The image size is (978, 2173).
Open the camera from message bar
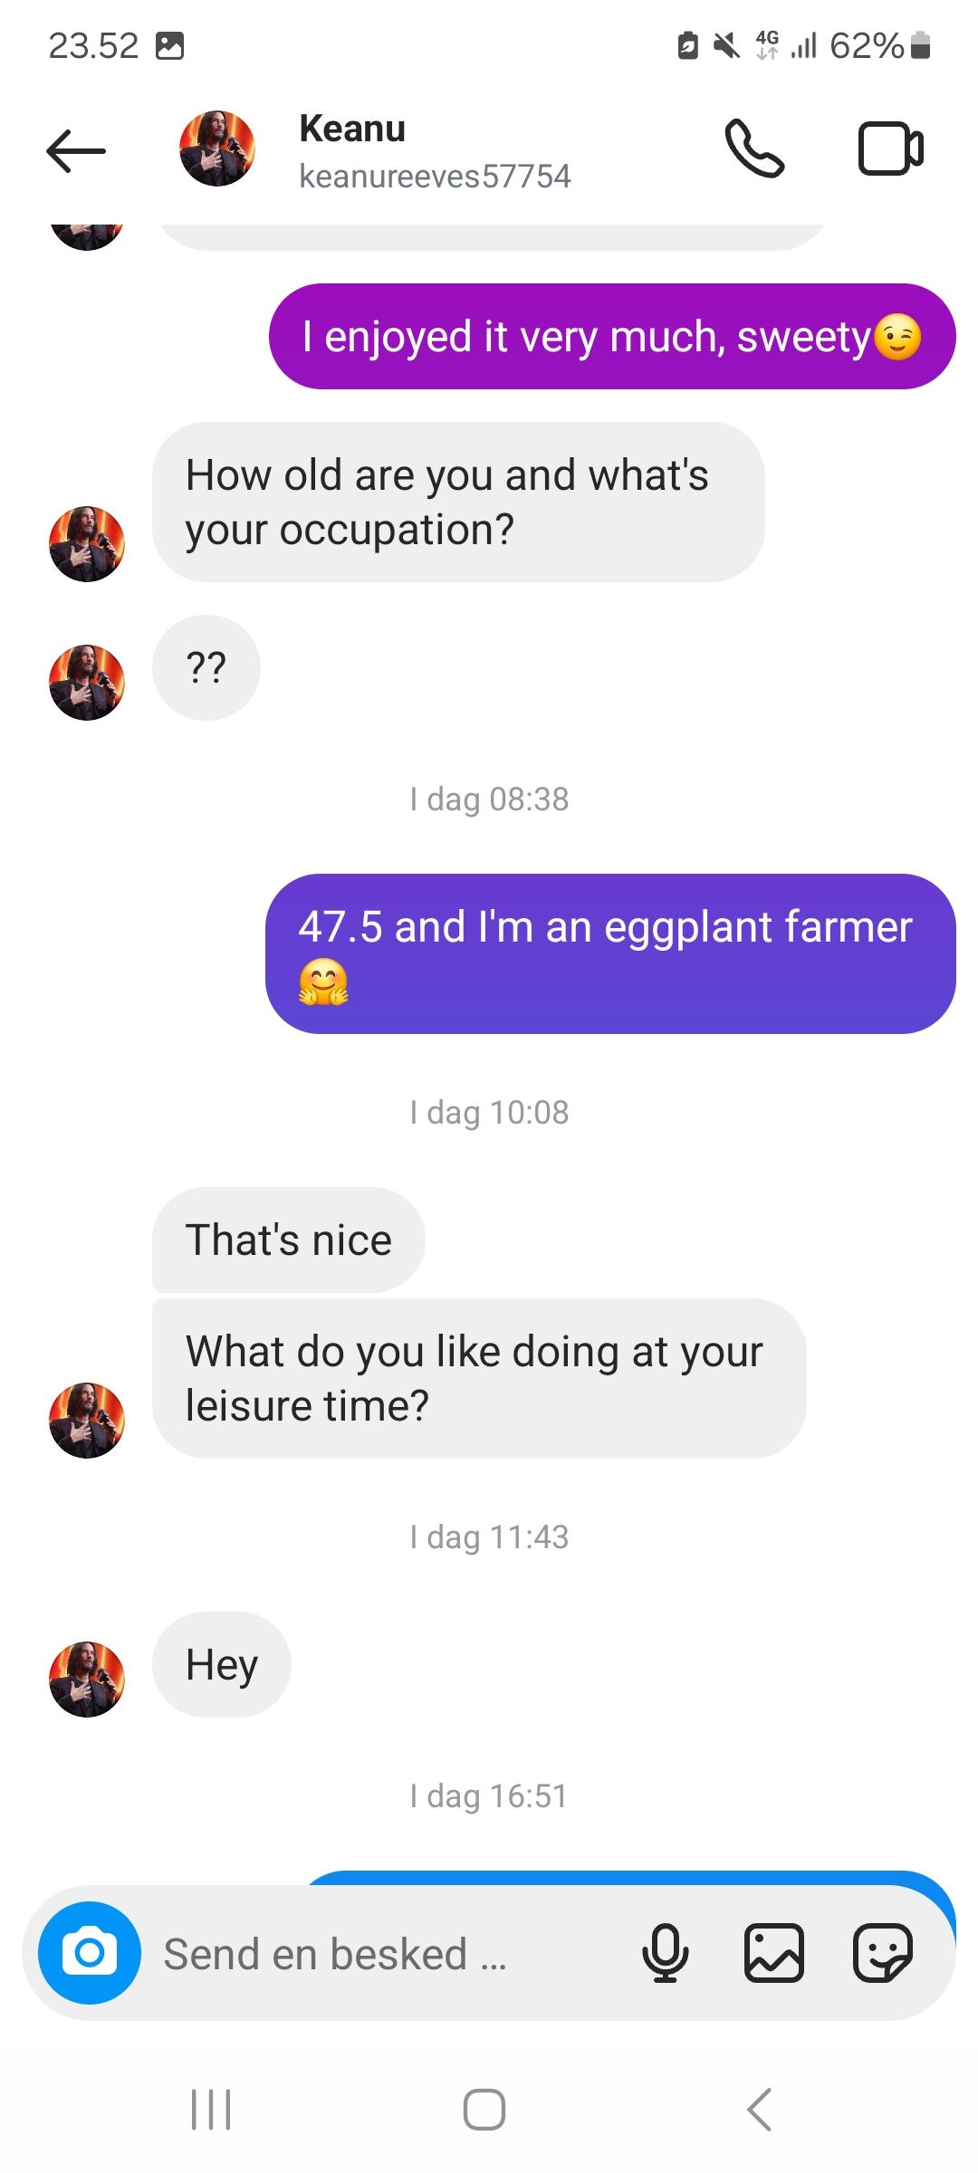click(90, 1953)
